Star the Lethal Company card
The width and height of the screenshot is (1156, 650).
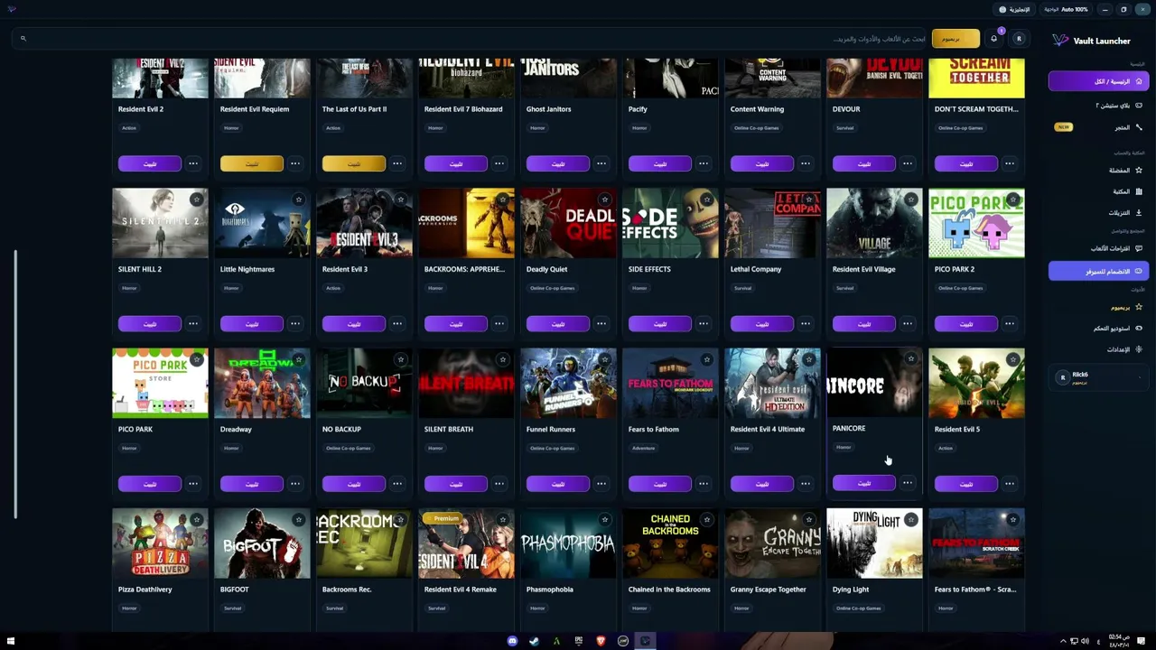[x=809, y=200]
